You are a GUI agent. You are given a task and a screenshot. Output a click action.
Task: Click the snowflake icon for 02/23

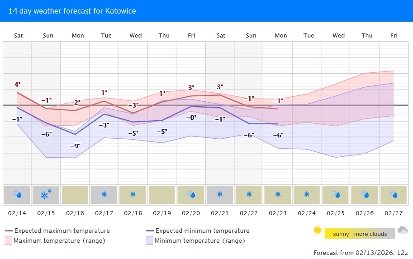(278, 195)
